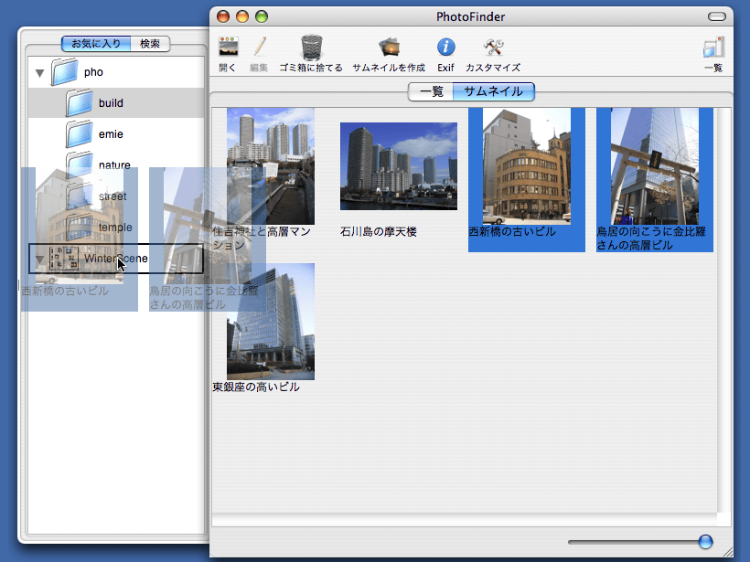Select the 東銀座の高いビル photo thumbnail

tap(271, 322)
